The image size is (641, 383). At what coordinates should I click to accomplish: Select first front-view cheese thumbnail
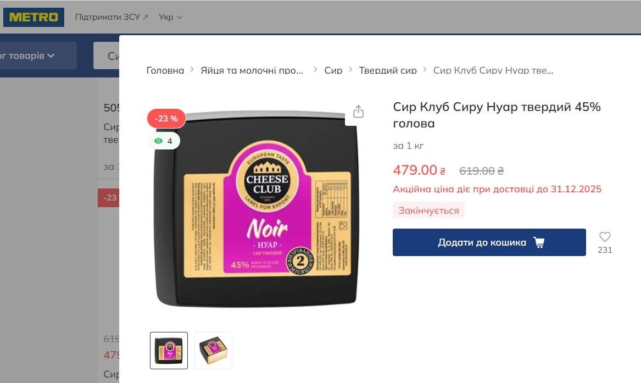tap(169, 350)
